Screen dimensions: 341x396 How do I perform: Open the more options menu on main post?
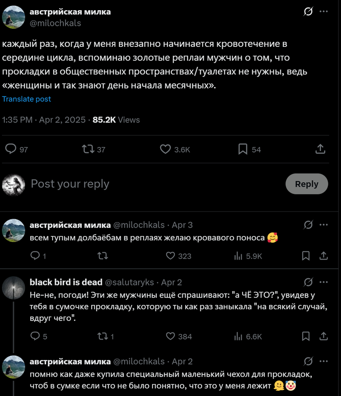pyautogui.click(x=323, y=12)
